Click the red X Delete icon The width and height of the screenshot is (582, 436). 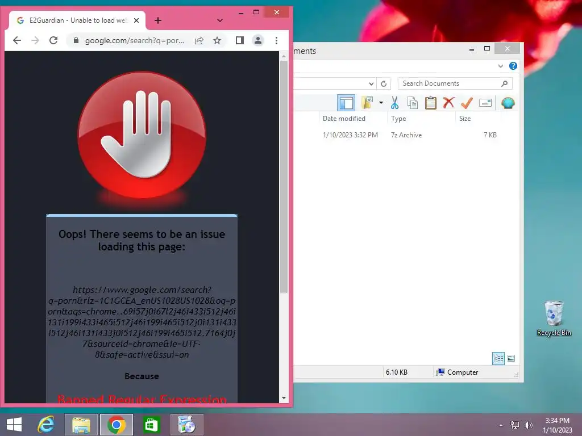449,103
